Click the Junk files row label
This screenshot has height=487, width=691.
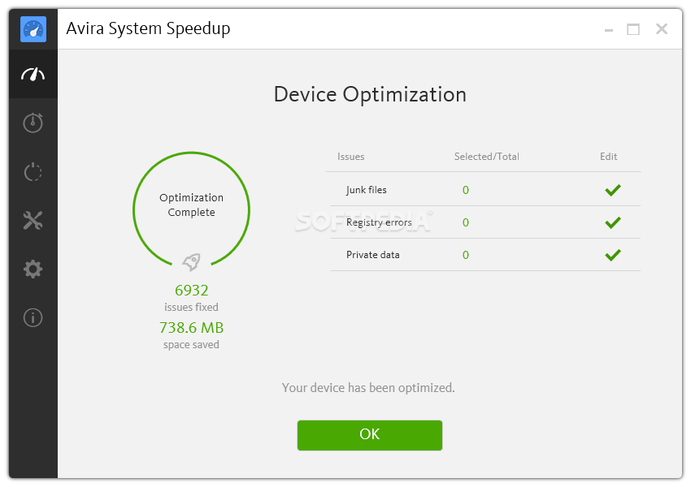coord(366,190)
